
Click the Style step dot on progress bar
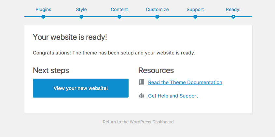pos(81,17)
